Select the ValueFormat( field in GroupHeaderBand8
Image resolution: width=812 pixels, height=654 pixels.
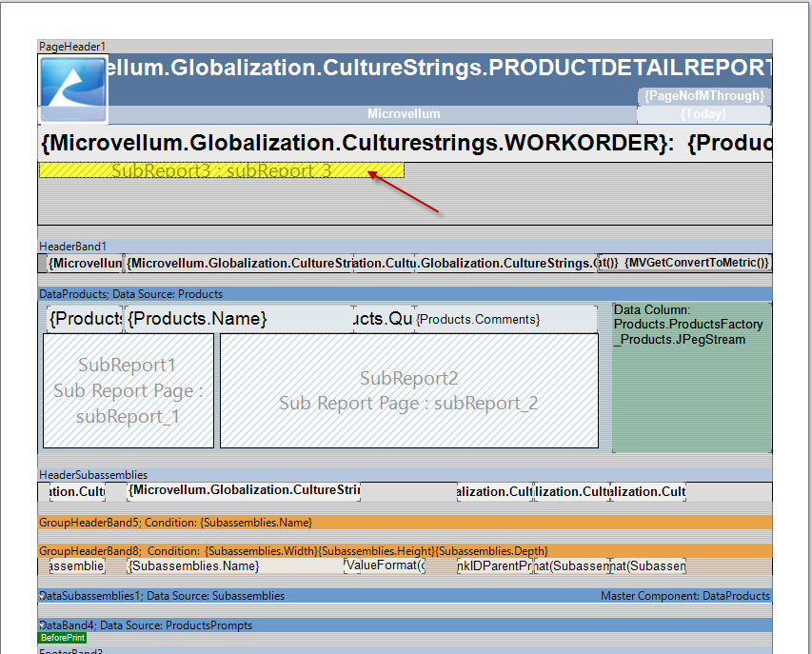385,565
